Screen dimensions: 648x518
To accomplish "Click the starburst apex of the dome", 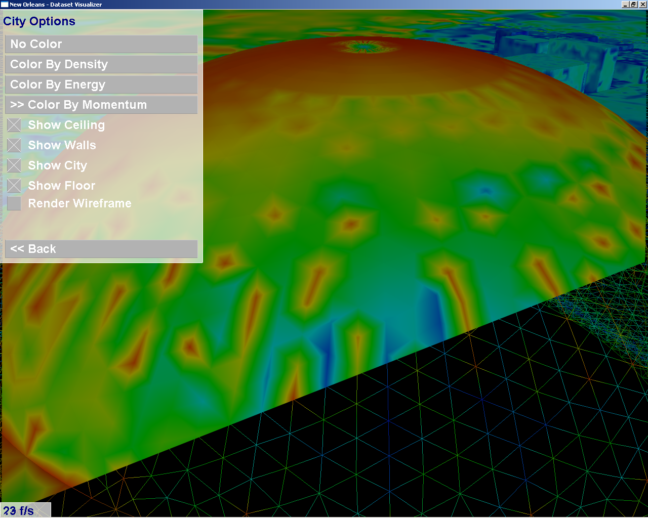I will click(x=363, y=47).
